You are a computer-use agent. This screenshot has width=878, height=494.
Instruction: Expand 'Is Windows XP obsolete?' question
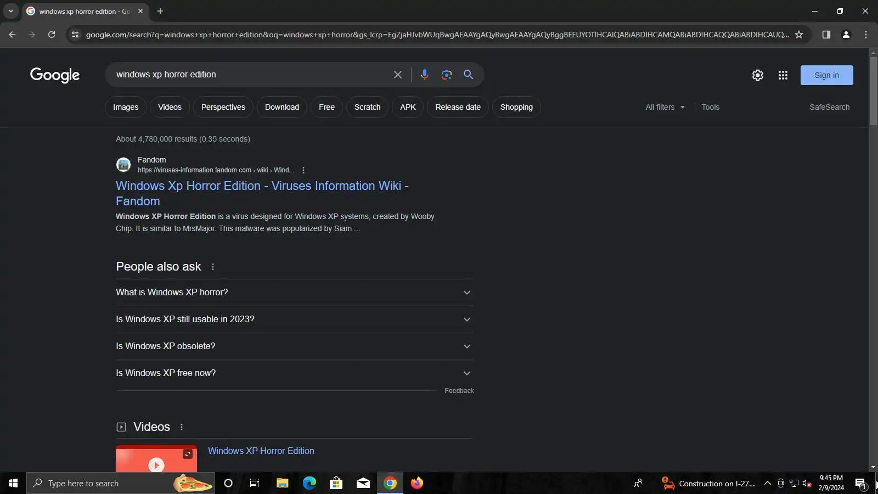(x=294, y=346)
